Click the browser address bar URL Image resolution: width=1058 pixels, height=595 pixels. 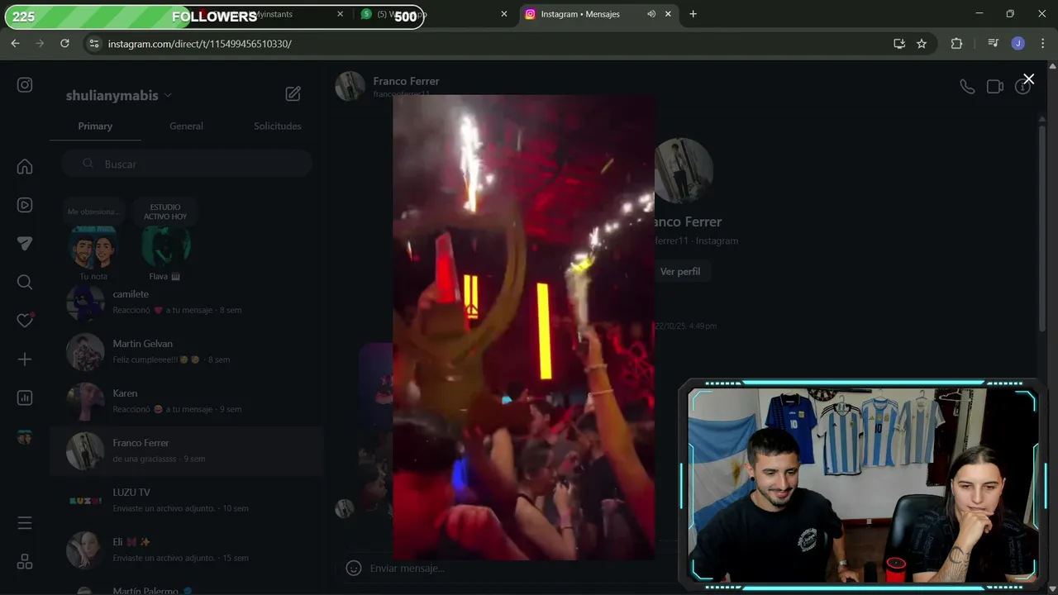click(x=199, y=43)
